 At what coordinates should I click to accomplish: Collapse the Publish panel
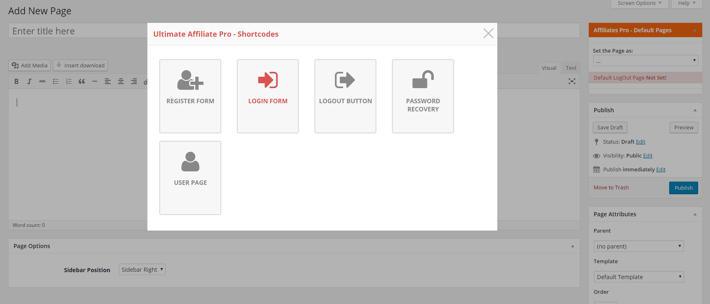coord(695,110)
